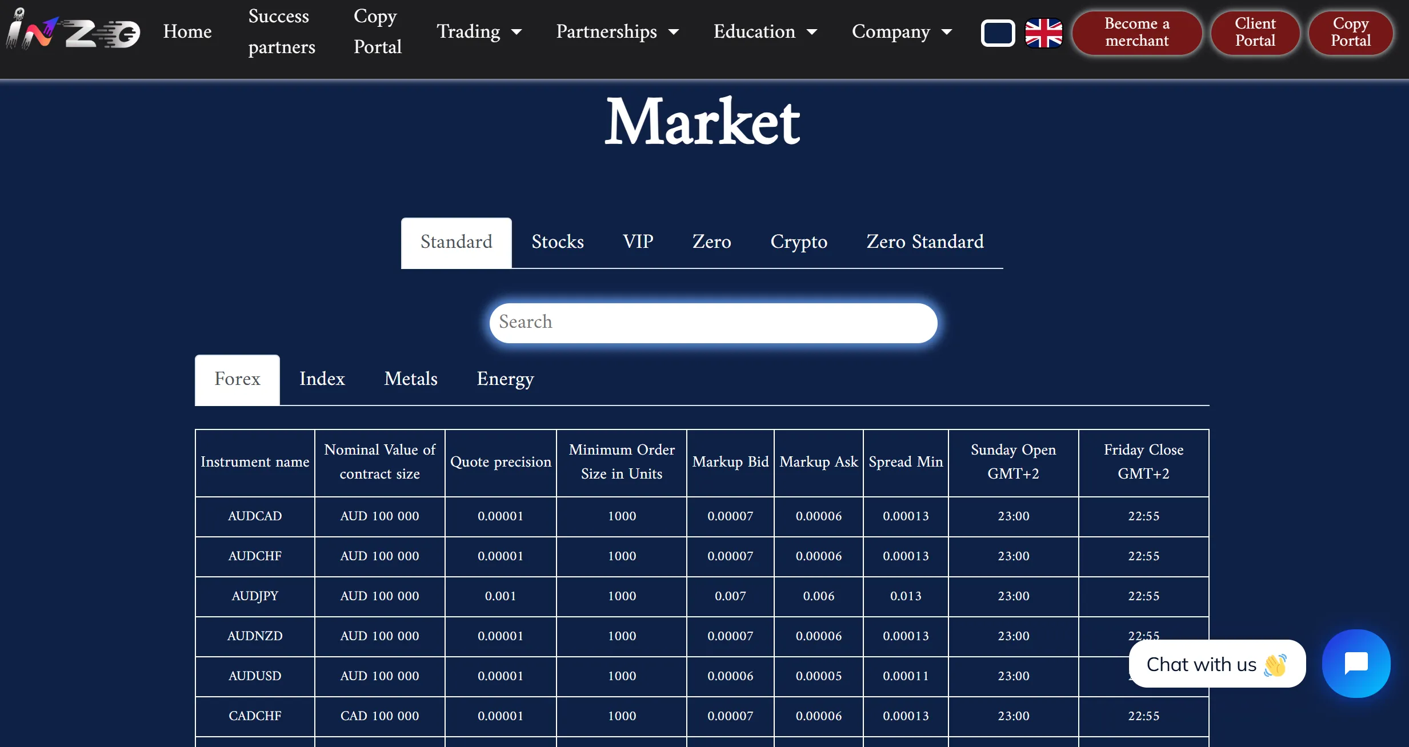The width and height of the screenshot is (1409, 747).
Task: Select the Forex category tab
Action: (x=237, y=379)
